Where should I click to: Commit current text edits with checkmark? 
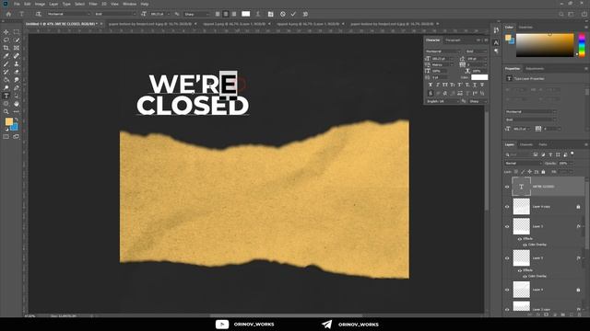click(x=293, y=14)
